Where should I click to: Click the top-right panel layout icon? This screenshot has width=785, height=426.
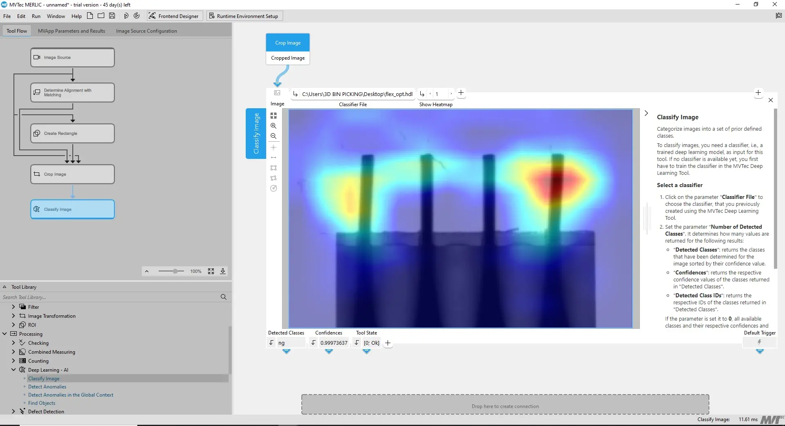778,16
